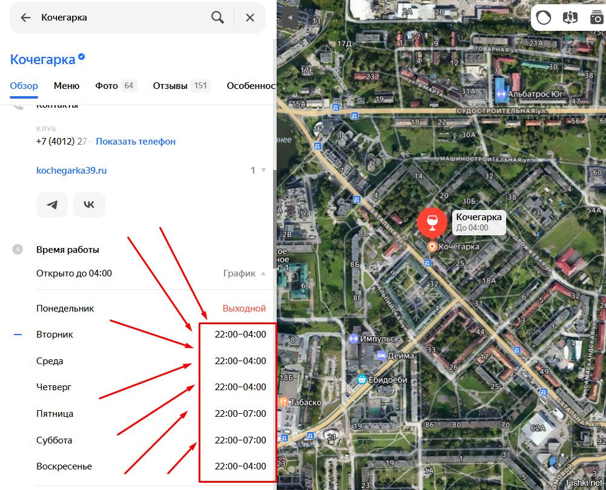
Task: Open the kochegarka39.ru website link
Action: click(71, 170)
